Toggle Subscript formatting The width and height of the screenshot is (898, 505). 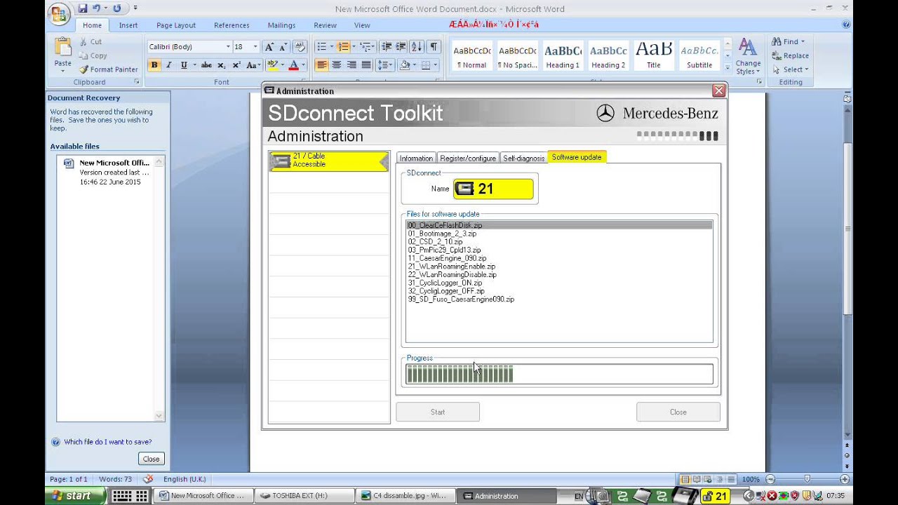[221, 65]
